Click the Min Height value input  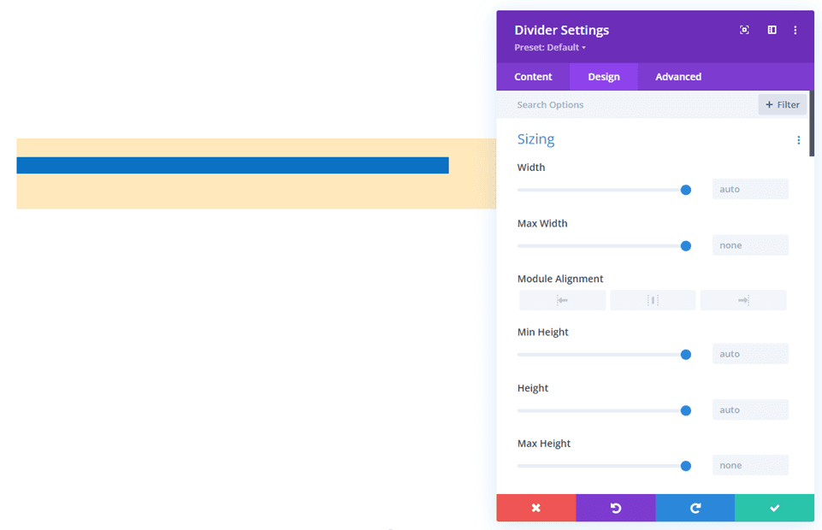pos(750,354)
